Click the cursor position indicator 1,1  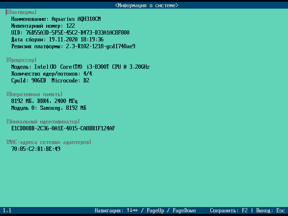point(7,211)
